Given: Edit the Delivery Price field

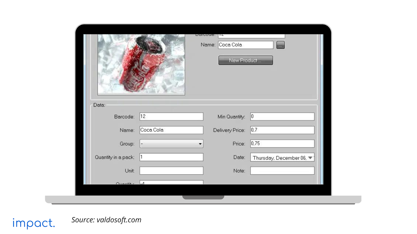Looking at the screenshot, I should 282,130.
